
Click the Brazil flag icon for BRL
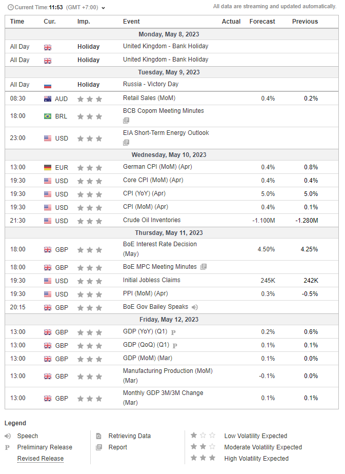[48, 116]
